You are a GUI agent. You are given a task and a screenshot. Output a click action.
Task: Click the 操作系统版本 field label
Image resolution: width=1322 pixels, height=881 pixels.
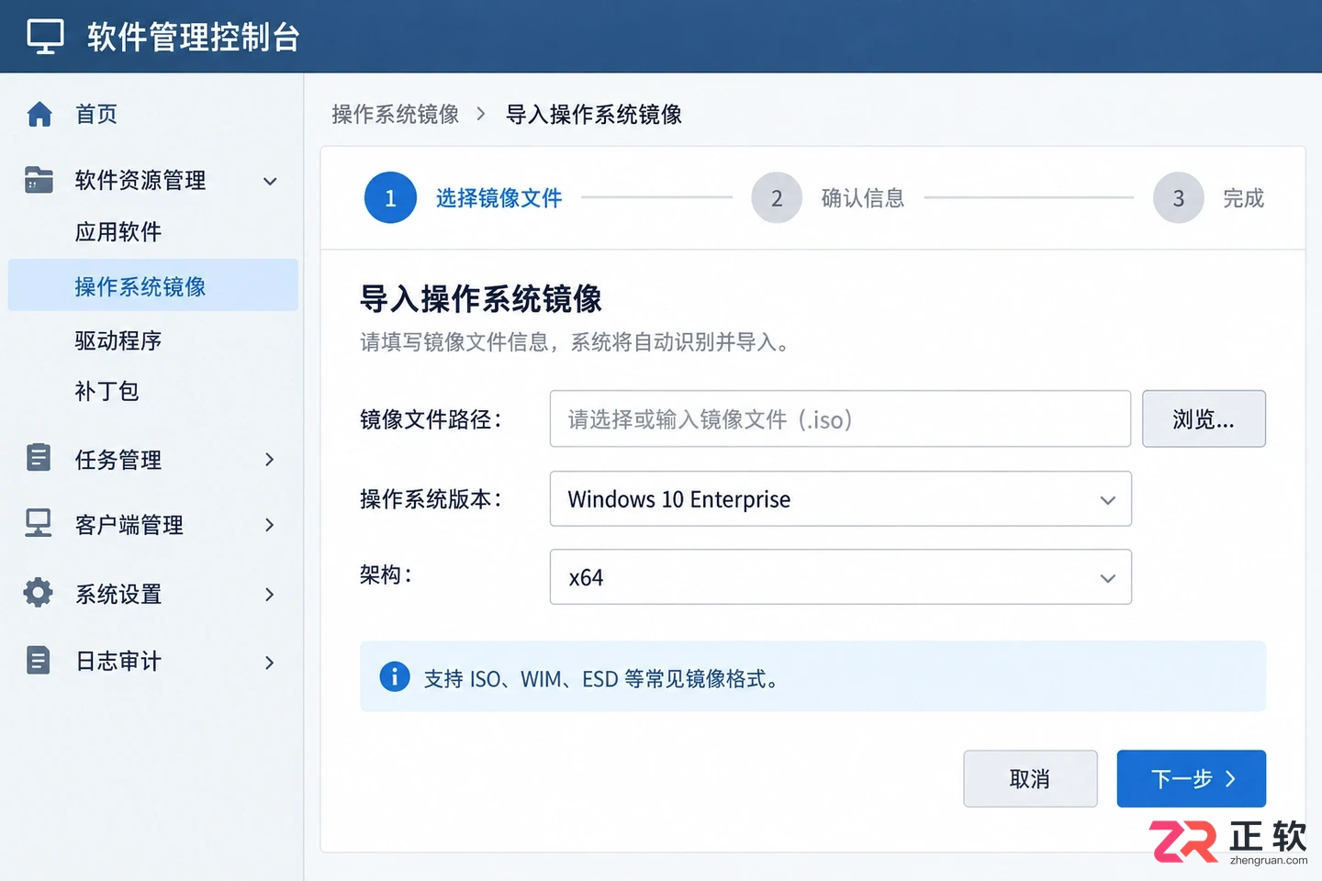[x=431, y=499]
